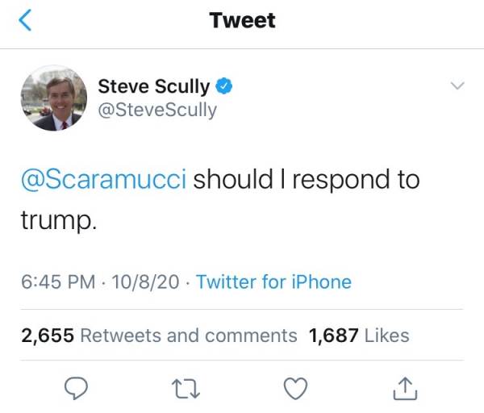The width and height of the screenshot is (484, 413).
Task: Open the @Scaramucci mention link
Action: pos(103,179)
